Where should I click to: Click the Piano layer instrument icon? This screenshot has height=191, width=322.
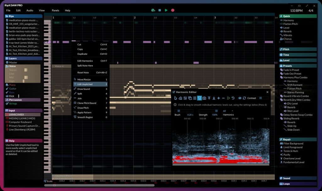[x=8, y=85]
